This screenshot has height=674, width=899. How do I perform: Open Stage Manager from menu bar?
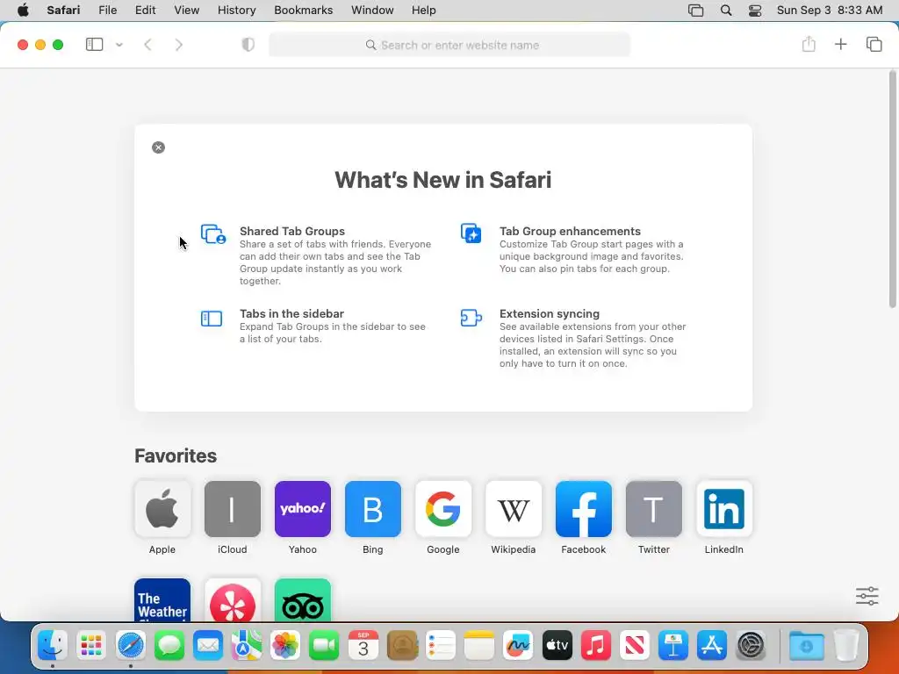pyautogui.click(x=695, y=11)
